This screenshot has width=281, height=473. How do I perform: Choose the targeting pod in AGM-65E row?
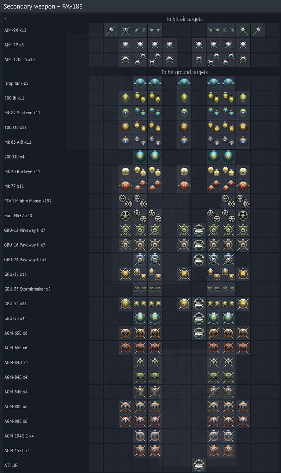tap(199, 333)
